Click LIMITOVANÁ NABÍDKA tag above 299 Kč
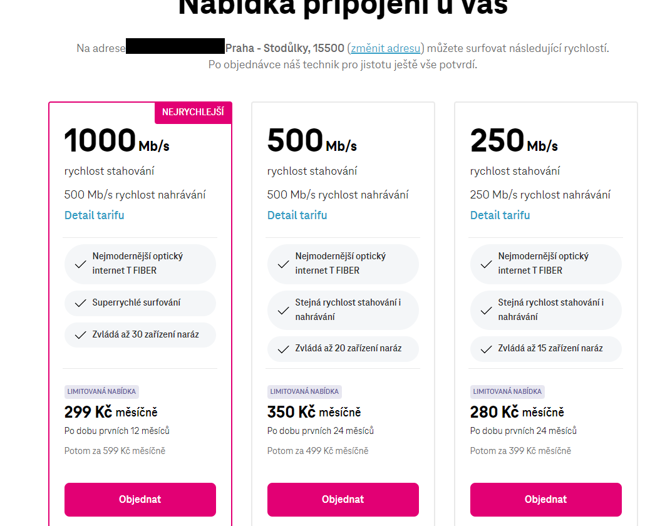Viewport: 645px width, 526px height. pyautogui.click(x=101, y=391)
